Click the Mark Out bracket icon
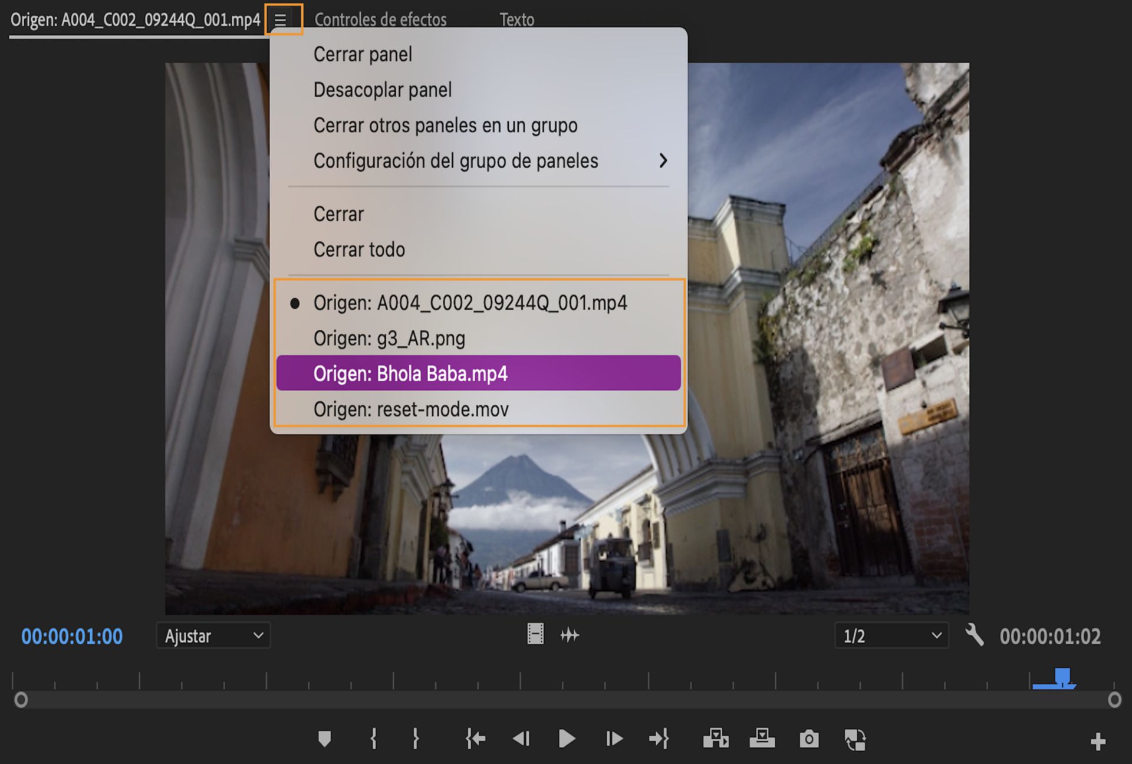The image size is (1132, 764). tap(416, 739)
